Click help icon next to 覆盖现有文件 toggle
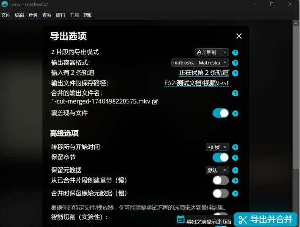The width and height of the screenshot is (300, 227). coord(235,113)
